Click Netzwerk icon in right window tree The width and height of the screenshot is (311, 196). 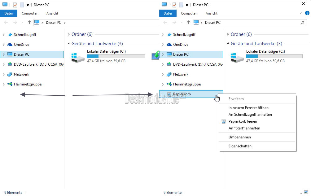click(x=169, y=74)
